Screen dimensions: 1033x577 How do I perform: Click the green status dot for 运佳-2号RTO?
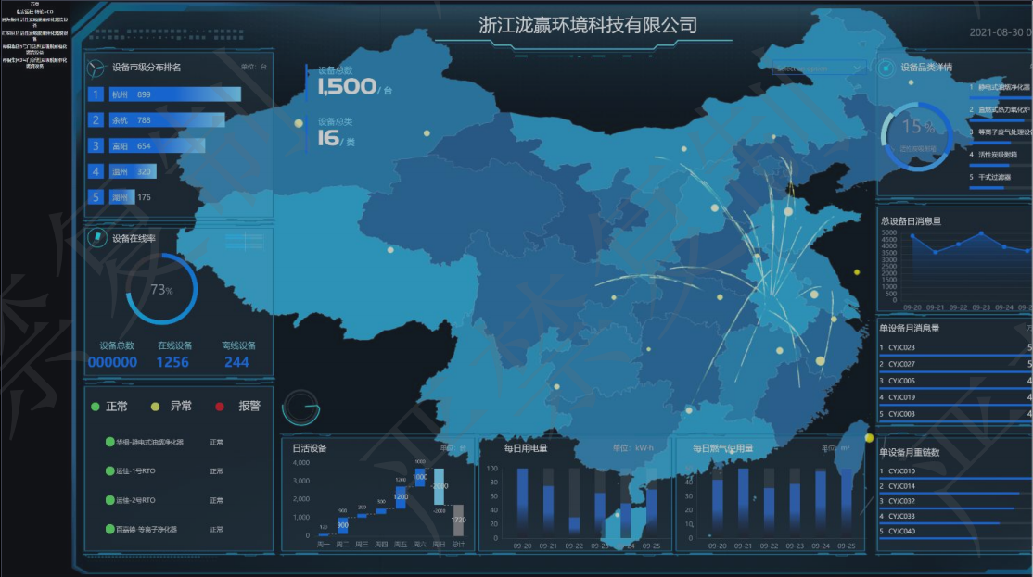click(x=110, y=500)
